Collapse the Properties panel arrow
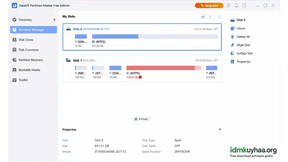 tap(220, 130)
